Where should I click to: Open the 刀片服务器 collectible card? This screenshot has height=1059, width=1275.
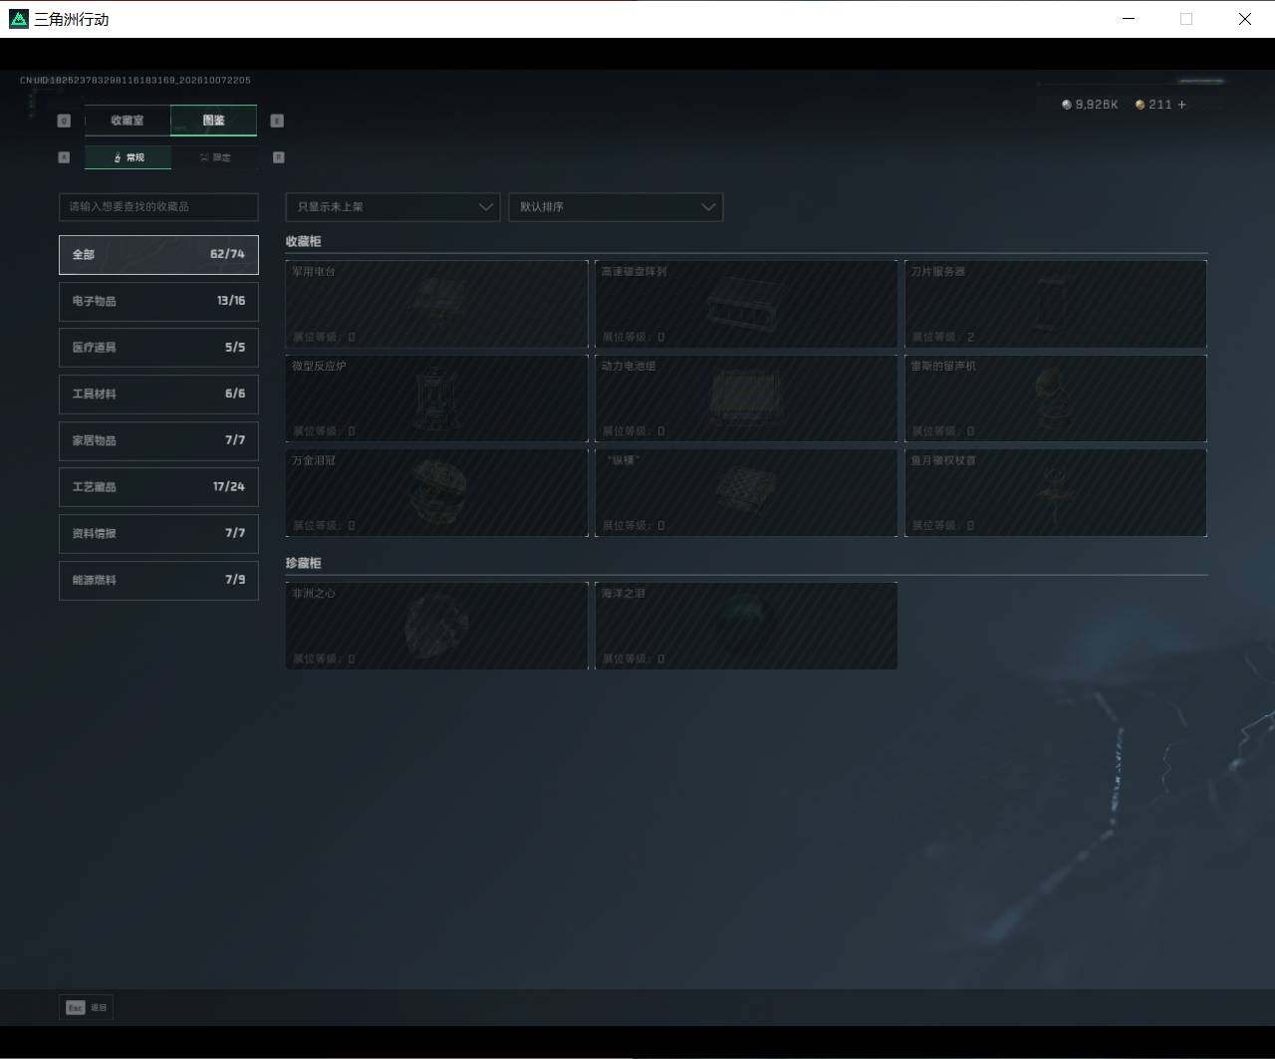tap(1056, 304)
